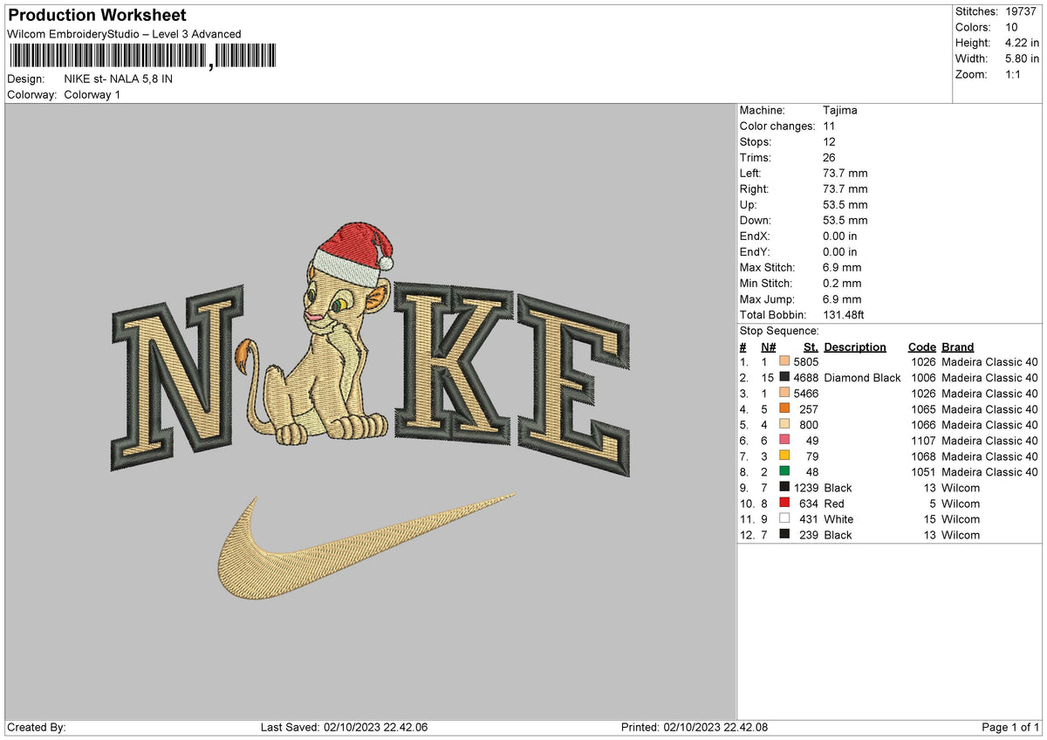This screenshot has height=740, width=1047.
Task: Click the black swatch in stop 12 row
Action: (785, 535)
